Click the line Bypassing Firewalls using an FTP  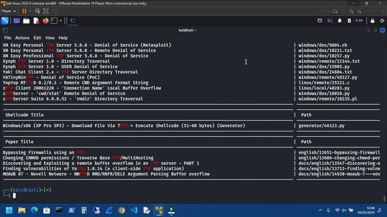click(44, 153)
